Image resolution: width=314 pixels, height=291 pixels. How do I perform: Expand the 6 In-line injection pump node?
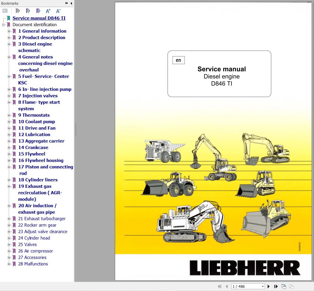[x=9, y=90]
